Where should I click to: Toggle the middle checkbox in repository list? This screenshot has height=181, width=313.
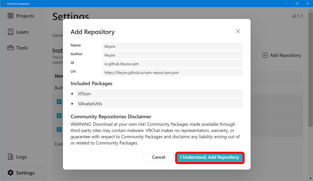click(x=59, y=115)
